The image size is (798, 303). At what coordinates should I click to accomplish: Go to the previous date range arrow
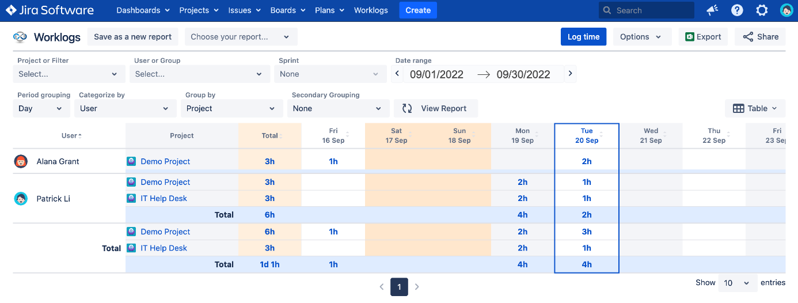click(x=397, y=74)
